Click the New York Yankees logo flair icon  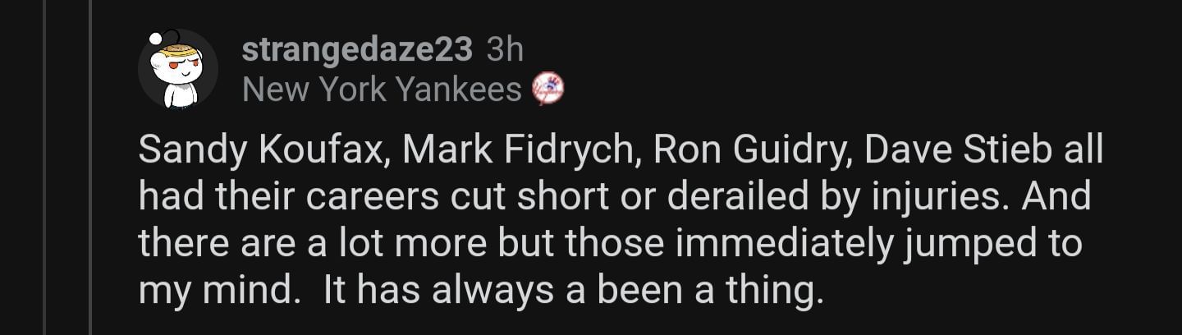(547, 89)
